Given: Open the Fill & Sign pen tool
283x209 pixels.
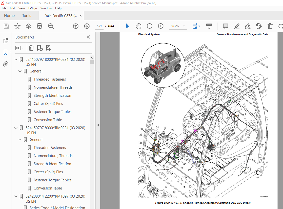Looking at the screenshot, I should coord(248,26).
